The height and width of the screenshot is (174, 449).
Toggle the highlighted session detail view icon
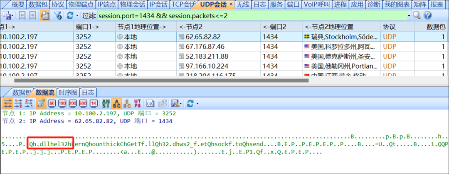tap(44, 15)
